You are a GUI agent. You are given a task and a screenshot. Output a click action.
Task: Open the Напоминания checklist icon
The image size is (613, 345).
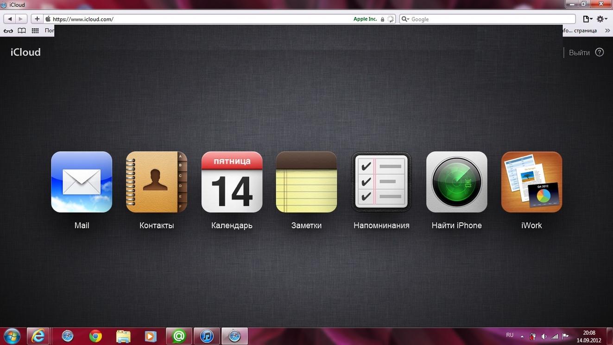tap(381, 182)
